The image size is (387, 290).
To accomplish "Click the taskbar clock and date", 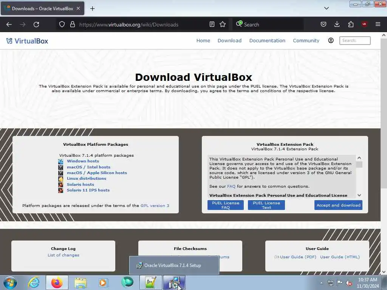I will (x=367, y=283).
